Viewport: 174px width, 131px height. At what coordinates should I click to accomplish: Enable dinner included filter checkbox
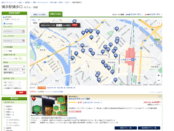tap(5, 109)
